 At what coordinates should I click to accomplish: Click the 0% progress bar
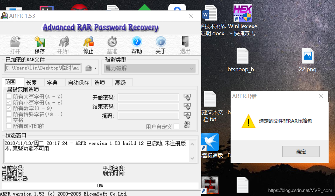[x=100, y=186]
